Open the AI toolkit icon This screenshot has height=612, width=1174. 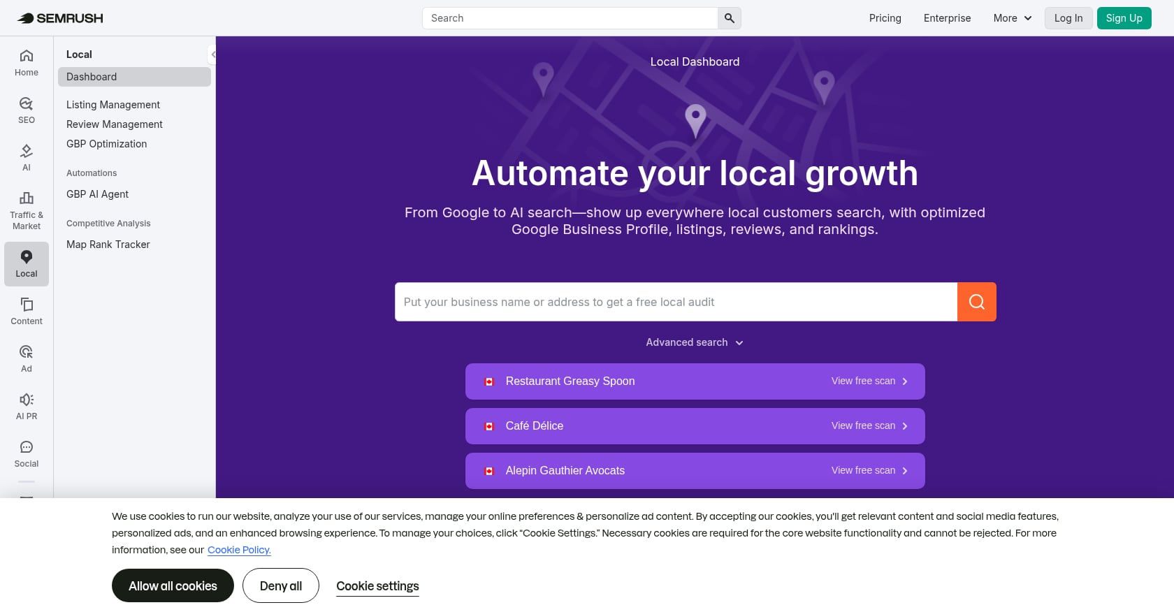[x=27, y=158]
